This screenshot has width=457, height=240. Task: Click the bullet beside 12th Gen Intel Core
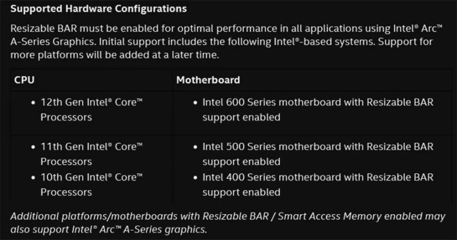[33, 103]
